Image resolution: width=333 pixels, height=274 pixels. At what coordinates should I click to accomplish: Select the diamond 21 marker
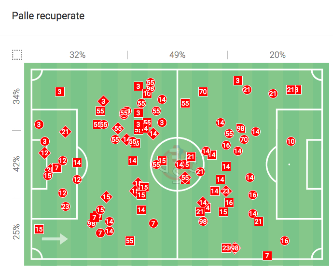(x=65, y=131)
